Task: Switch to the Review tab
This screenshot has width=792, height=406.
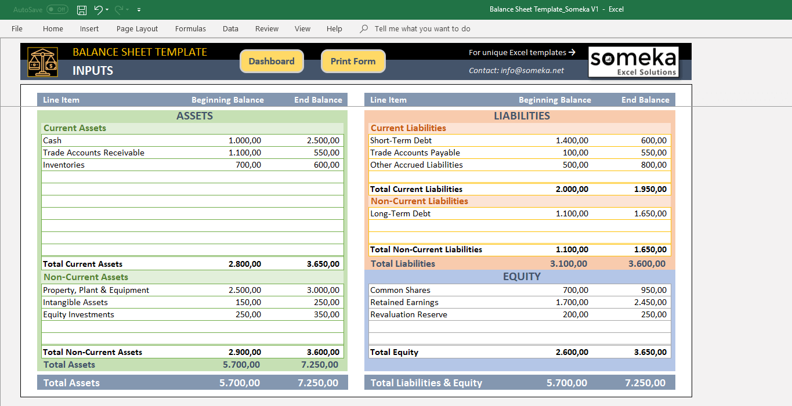Action: [266, 28]
